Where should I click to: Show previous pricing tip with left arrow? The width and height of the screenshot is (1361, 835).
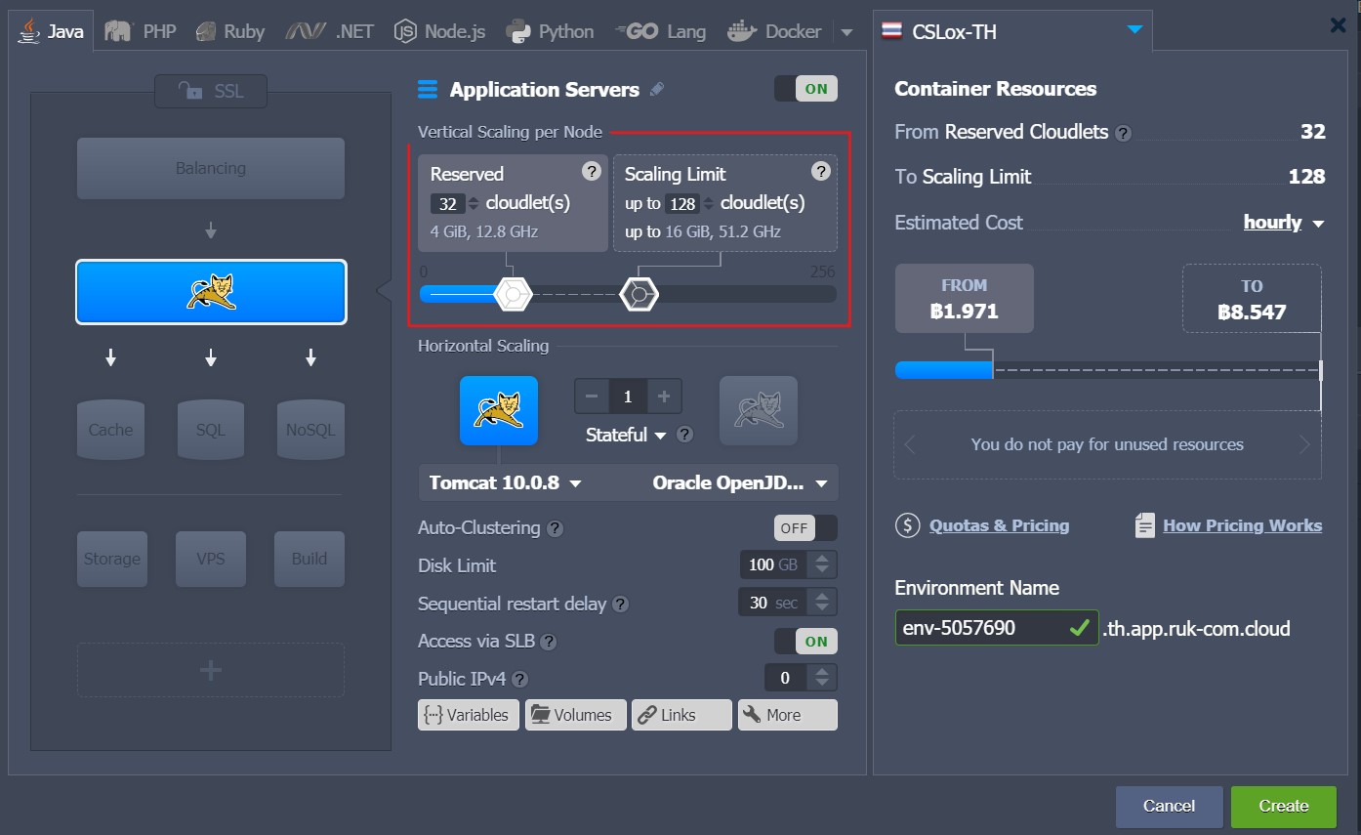pos(910,445)
